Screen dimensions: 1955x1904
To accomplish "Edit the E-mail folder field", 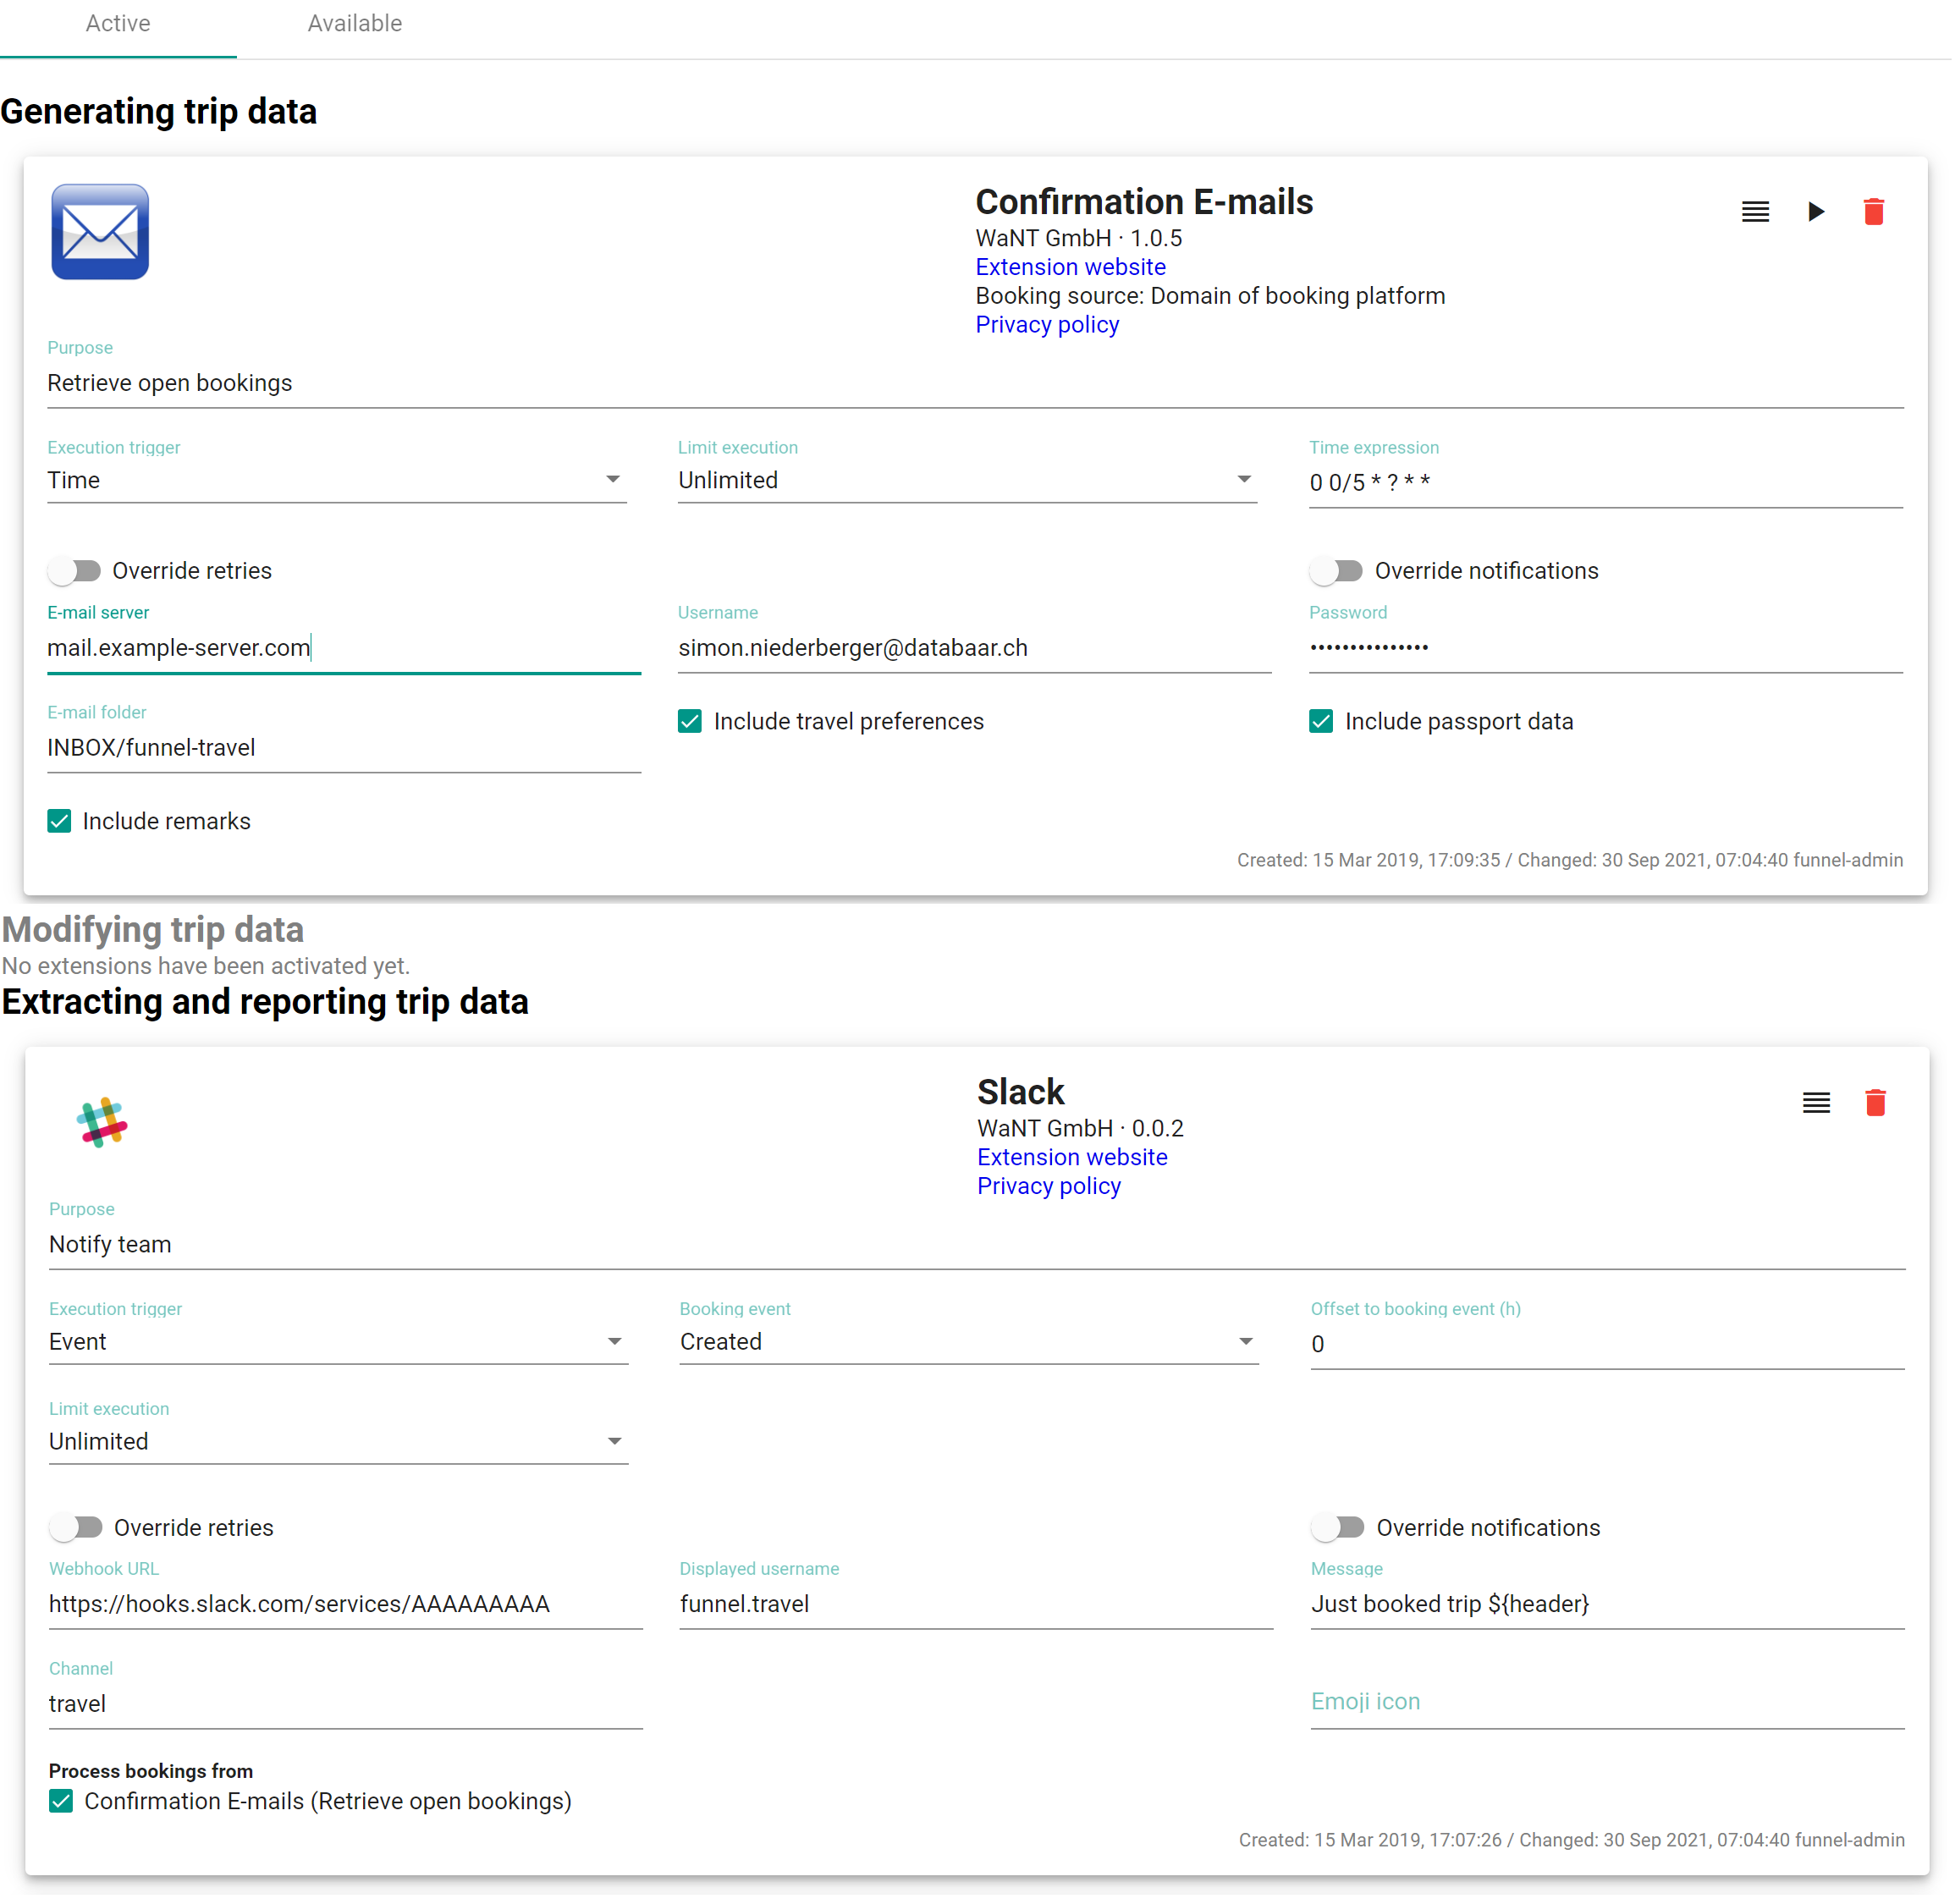I will click(345, 749).
